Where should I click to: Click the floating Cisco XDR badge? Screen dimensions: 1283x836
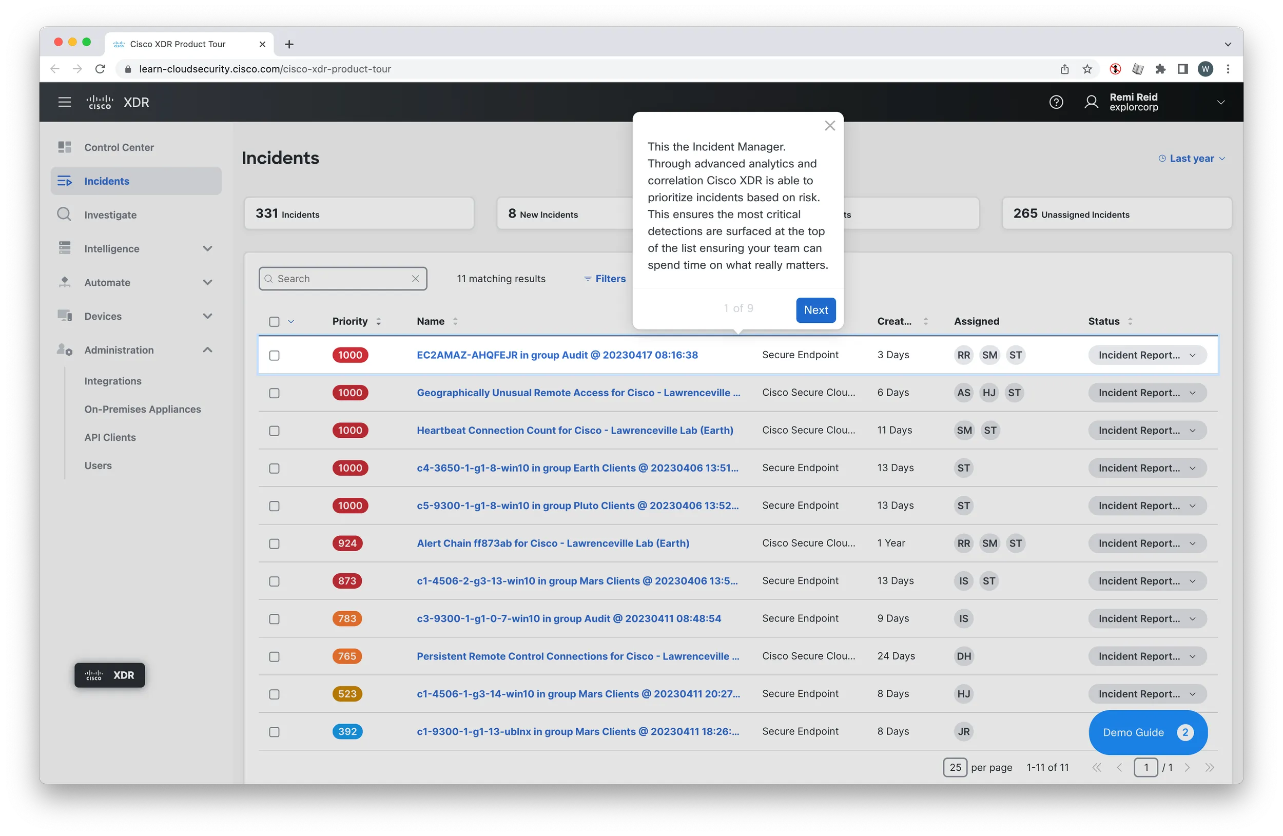click(x=109, y=675)
